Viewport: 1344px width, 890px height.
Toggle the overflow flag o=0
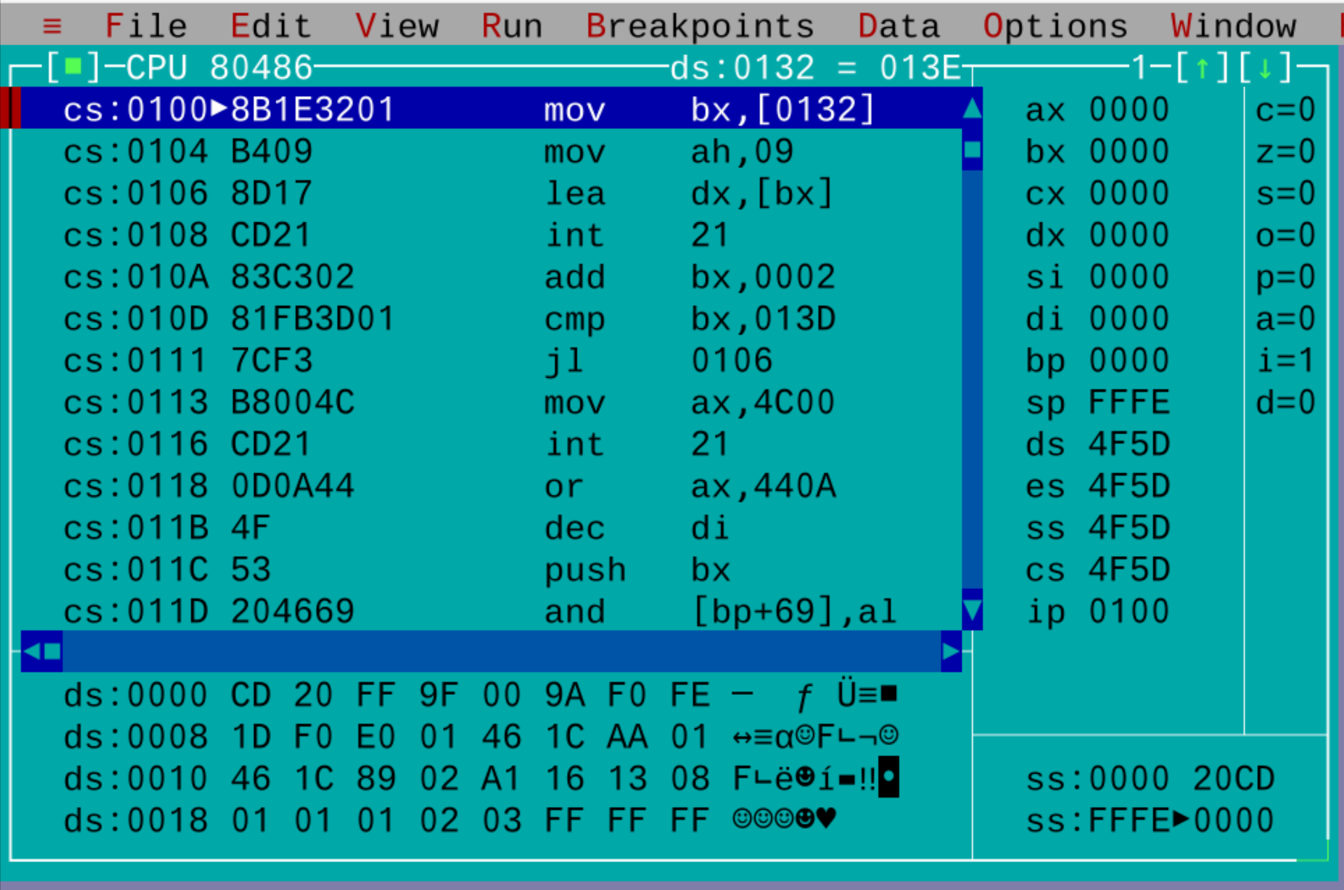[1286, 234]
